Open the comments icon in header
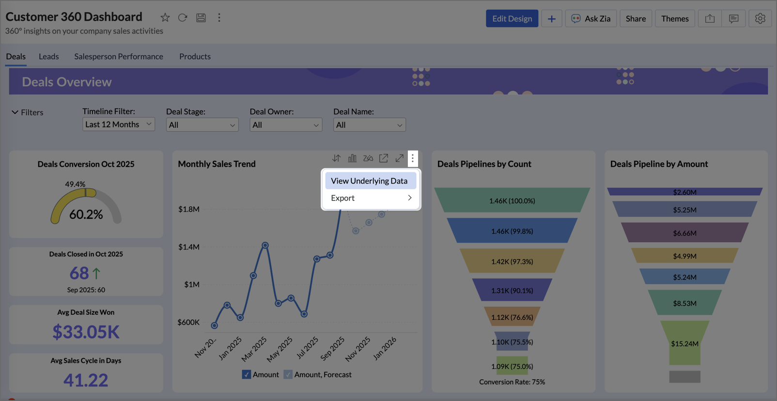 point(733,18)
